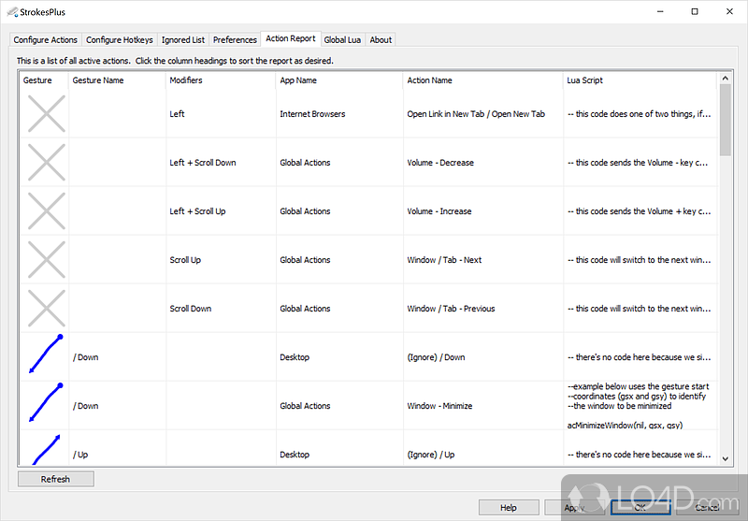Click the 'Window - Minimize' action name

click(x=439, y=406)
